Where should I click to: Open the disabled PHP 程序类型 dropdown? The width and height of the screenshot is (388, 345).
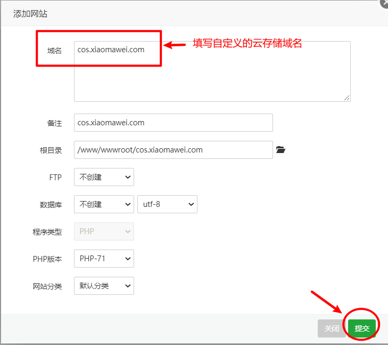point(104,231)
